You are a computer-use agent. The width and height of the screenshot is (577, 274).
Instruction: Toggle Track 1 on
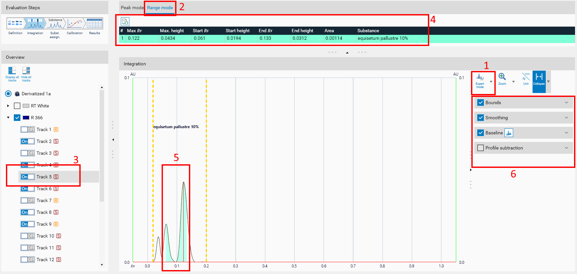[x=28, y=129]
